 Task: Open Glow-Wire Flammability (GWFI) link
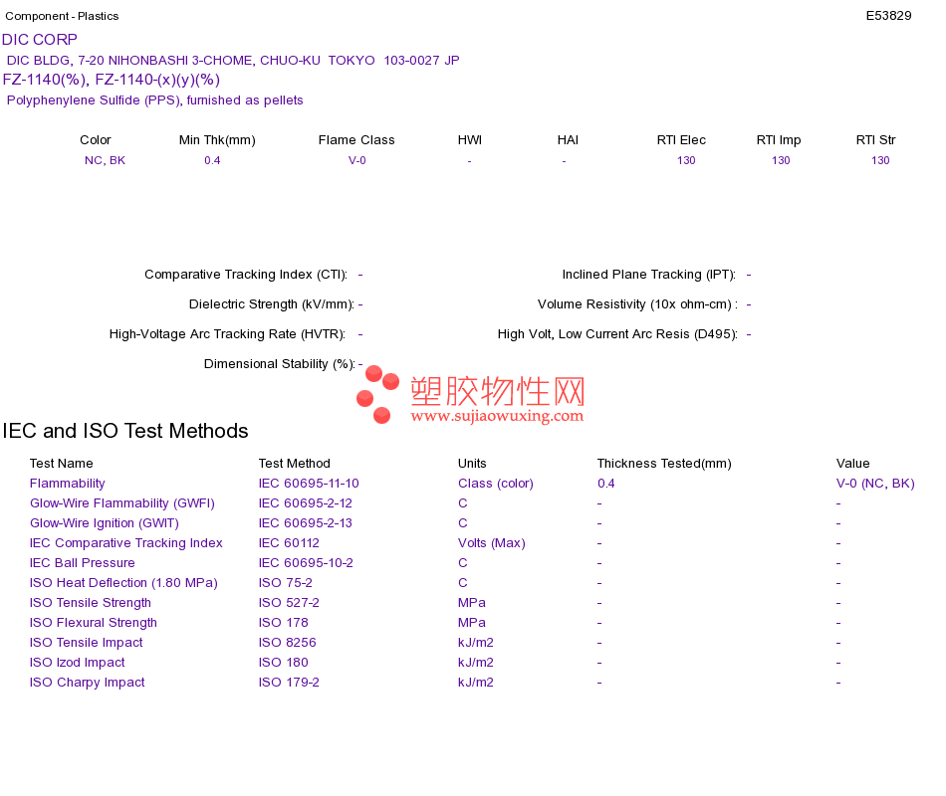click(x=121, y=503)
